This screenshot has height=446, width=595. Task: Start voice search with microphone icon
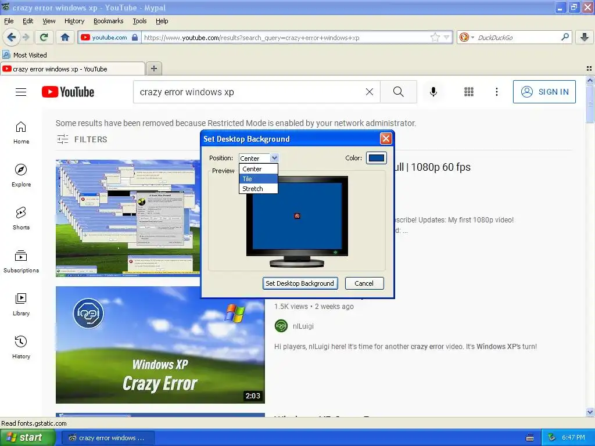click(433, 92)
